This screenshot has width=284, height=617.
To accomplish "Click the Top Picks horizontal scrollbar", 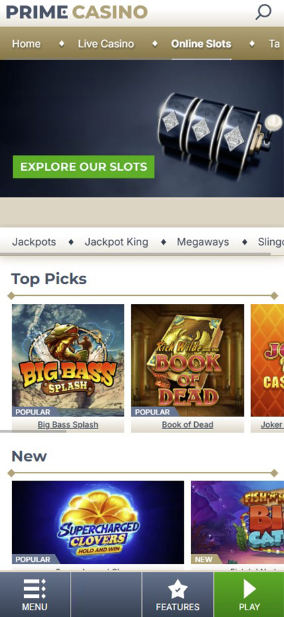I will tap(34, 432).
